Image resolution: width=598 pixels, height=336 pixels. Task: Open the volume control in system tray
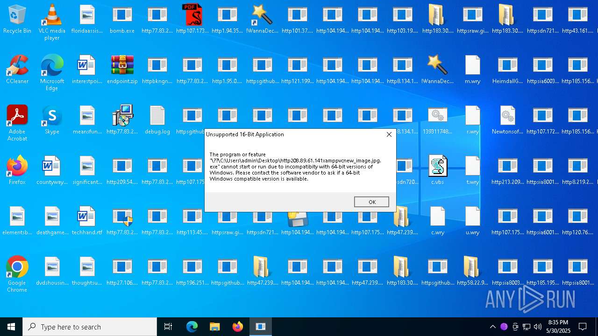coord(538,327)
